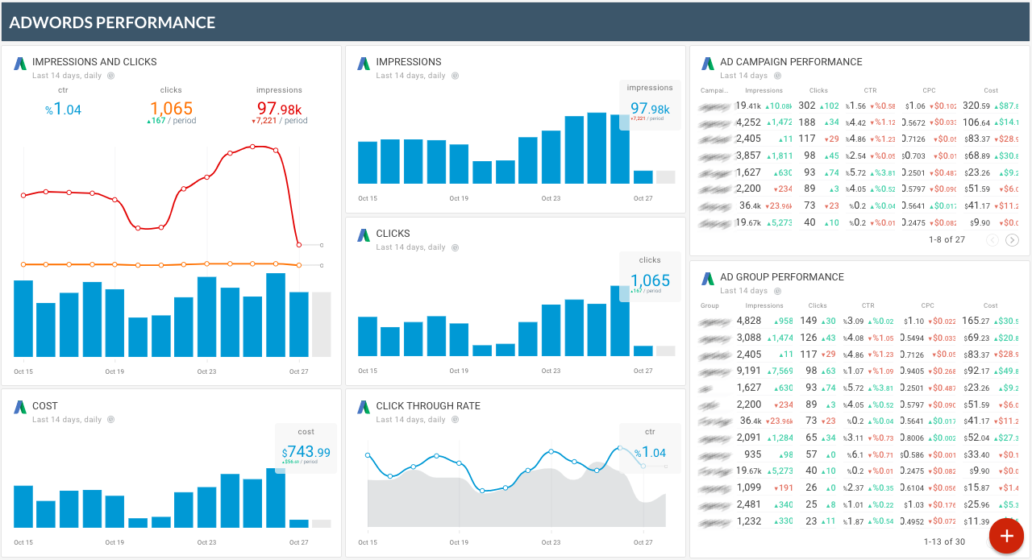Viewport: 1032px width, 560px height.
Task: Sort Ad Campaign table by CTR column
Action: (x=870, y=91)
